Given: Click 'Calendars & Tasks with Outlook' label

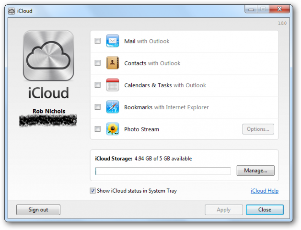Looking at the screenshot, I should (x=165, y=85).
